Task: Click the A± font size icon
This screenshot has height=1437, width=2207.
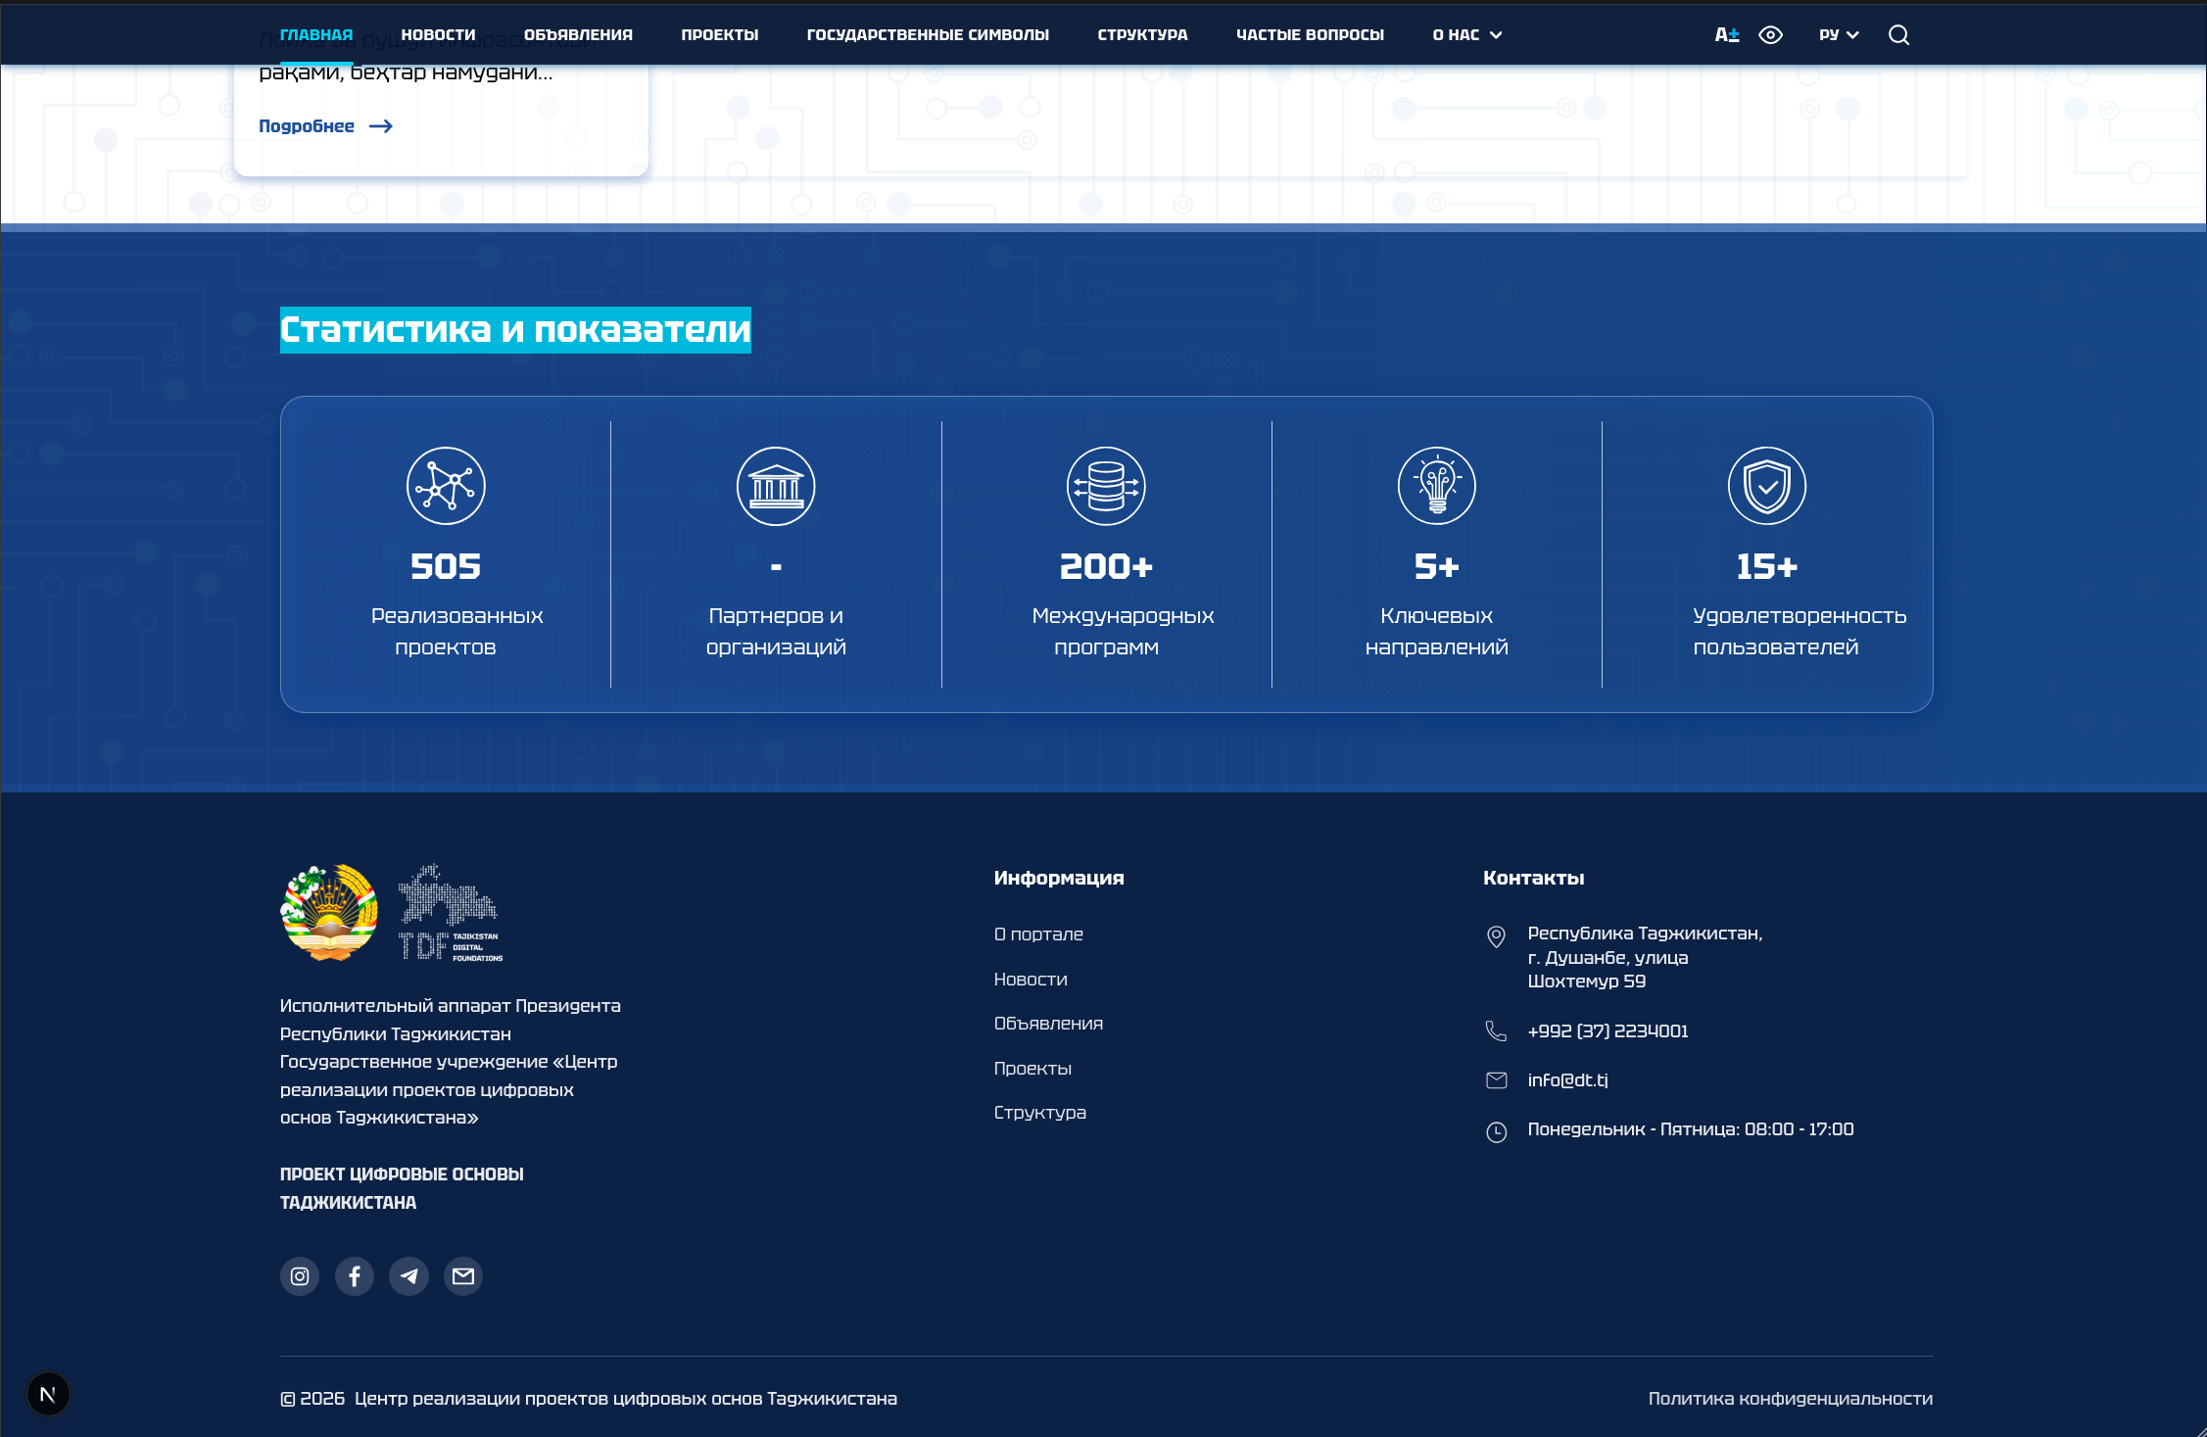Action: point(1726,35)
